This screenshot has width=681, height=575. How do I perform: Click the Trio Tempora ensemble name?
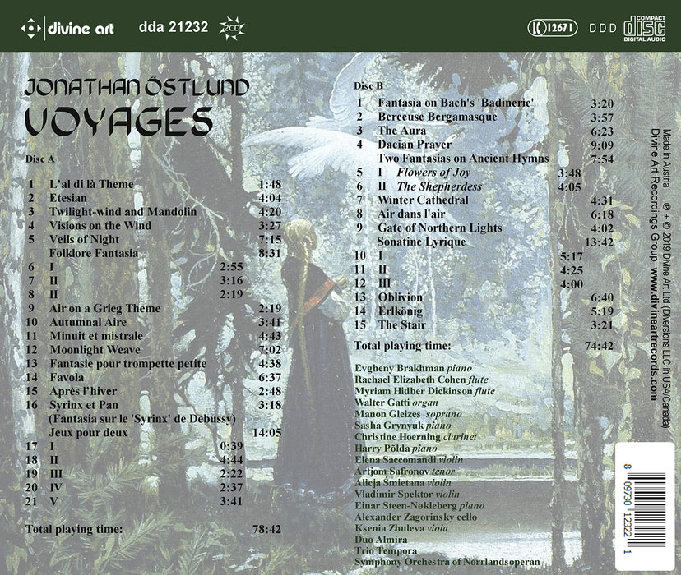click(386, 551)
